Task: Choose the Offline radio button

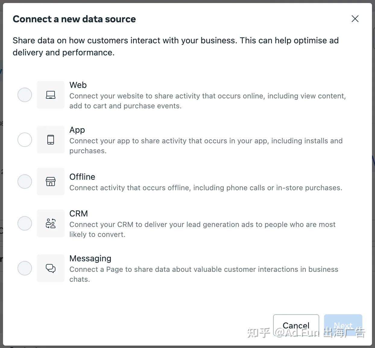Action: pyautogui.click(x=25, y=182)
